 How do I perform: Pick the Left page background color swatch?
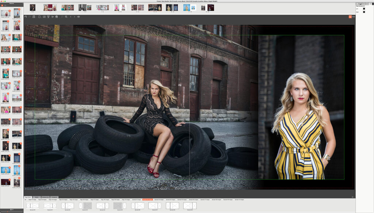(x=364, y=8)
